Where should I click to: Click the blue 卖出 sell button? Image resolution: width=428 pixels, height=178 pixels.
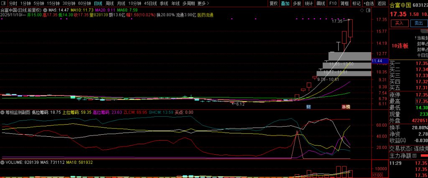418,23
